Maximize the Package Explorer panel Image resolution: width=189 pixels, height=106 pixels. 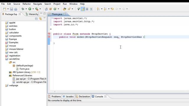pyautogui.click(x=45, y=14)
